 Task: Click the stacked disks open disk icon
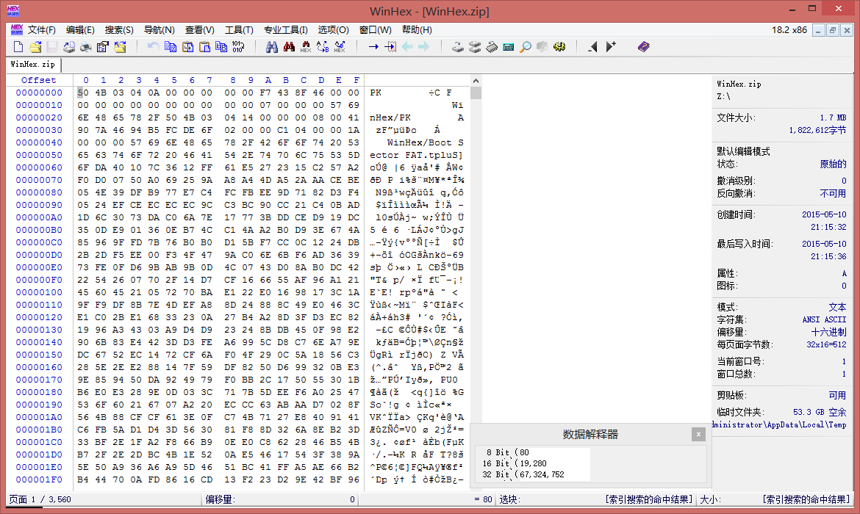pos(475,47)
